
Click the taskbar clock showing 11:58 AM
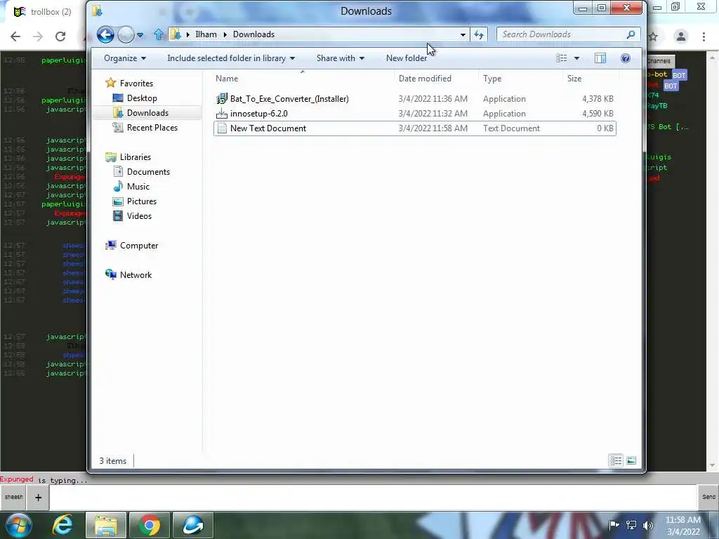point(683,526)
